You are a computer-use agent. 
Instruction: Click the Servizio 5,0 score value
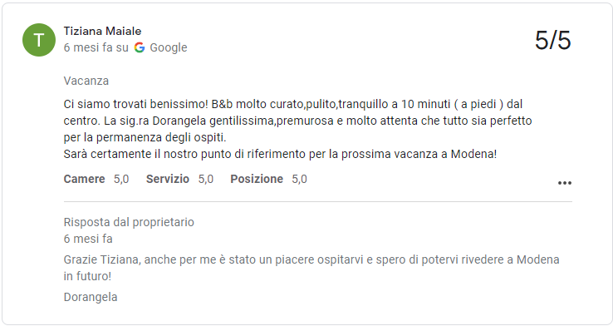(206, 179)
